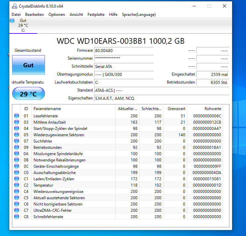This screenshot has width=246, height=236.
Task: Click status orb for Wiederzugewiesene Sektoren row
Action: 17,135
